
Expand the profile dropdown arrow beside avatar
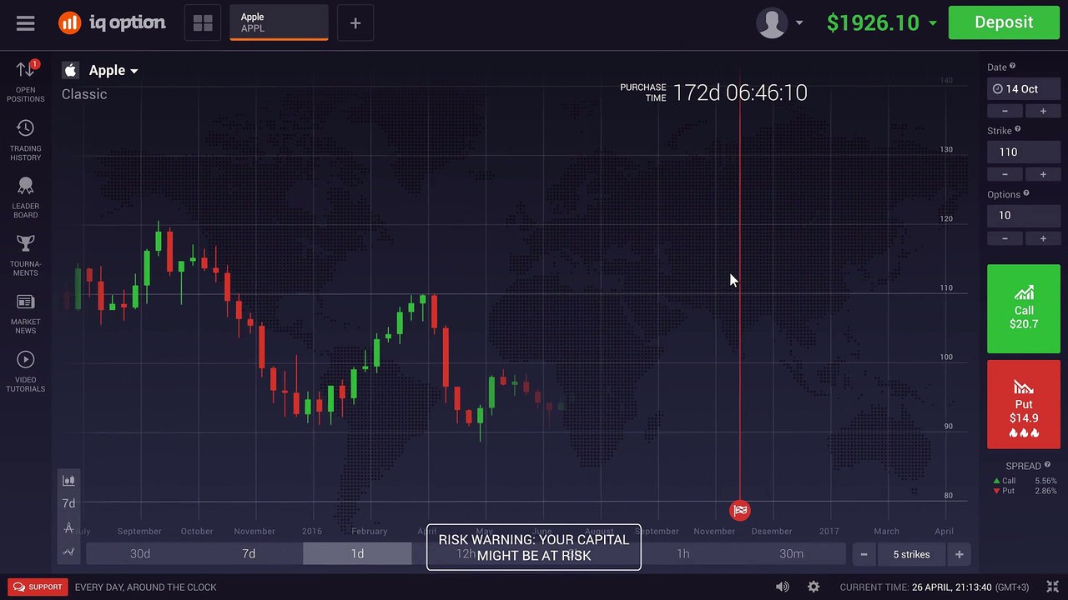click(799, 23)
